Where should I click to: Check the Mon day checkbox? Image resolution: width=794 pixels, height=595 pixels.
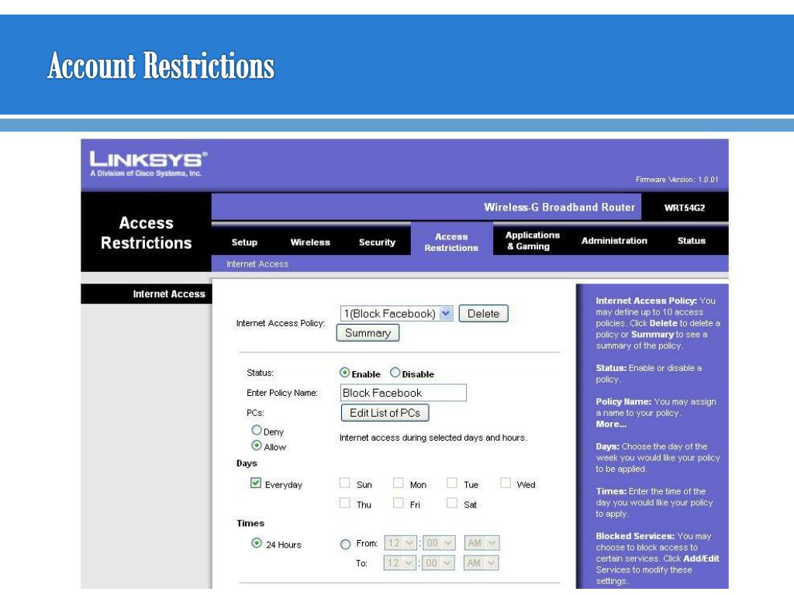(x=399, y=483)
